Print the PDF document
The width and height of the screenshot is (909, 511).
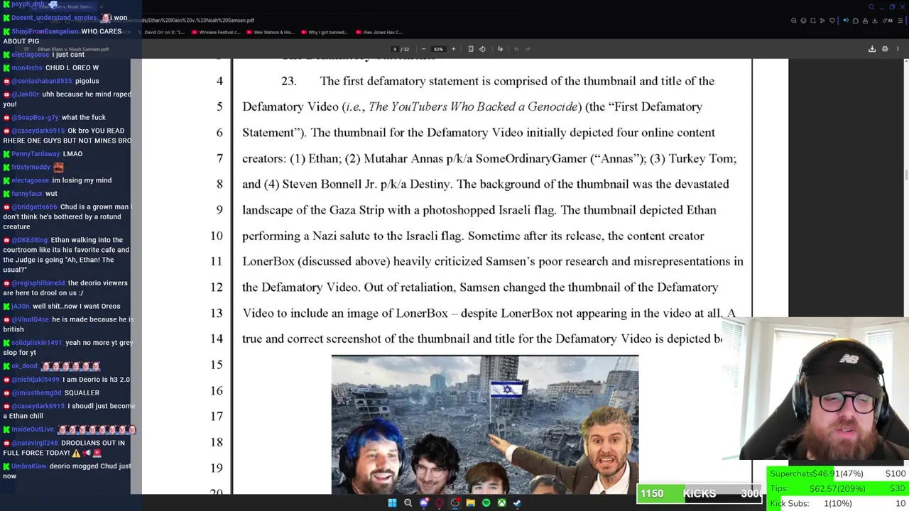pyautogui.click(x=885, y=49)
